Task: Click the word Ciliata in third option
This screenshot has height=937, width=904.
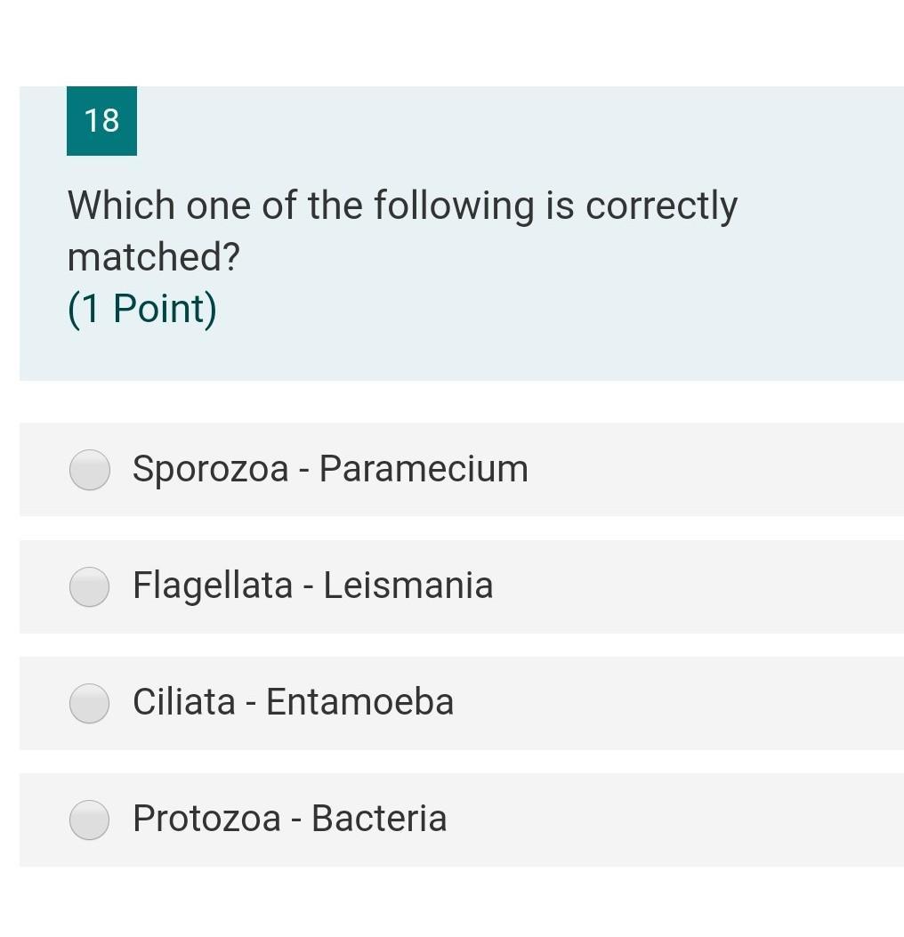Action: 184,702
